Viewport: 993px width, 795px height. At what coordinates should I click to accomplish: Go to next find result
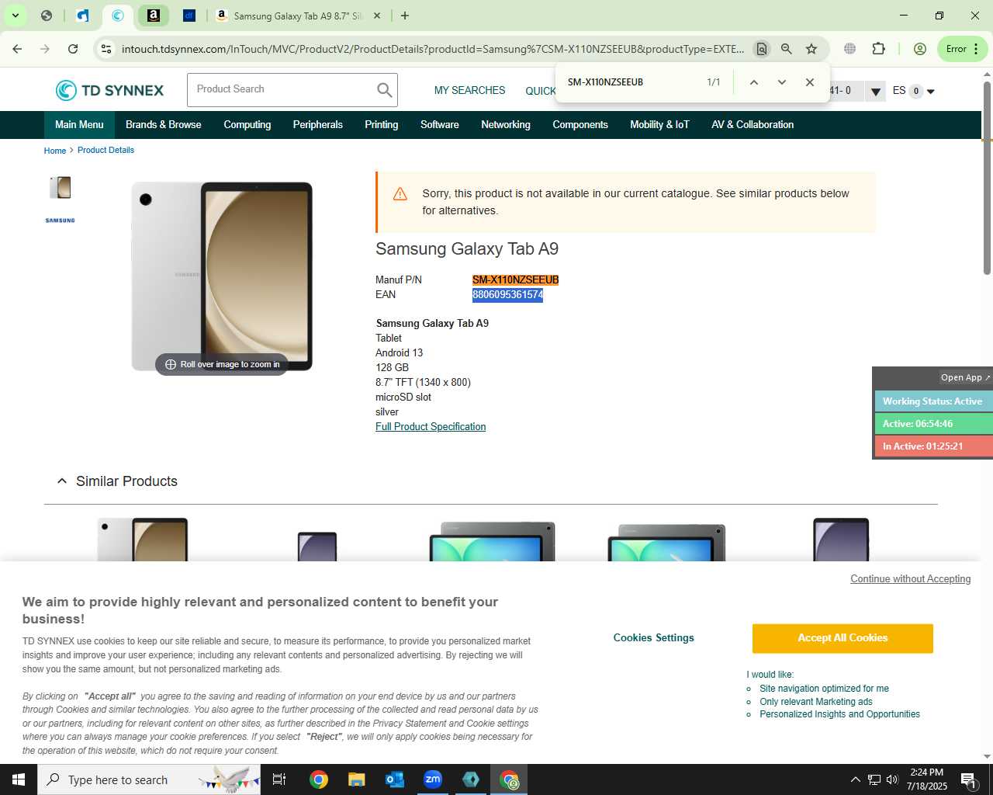click(x=781, y=82)
